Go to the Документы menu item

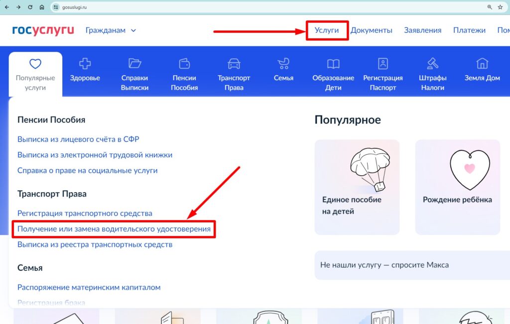click(371, 30)
